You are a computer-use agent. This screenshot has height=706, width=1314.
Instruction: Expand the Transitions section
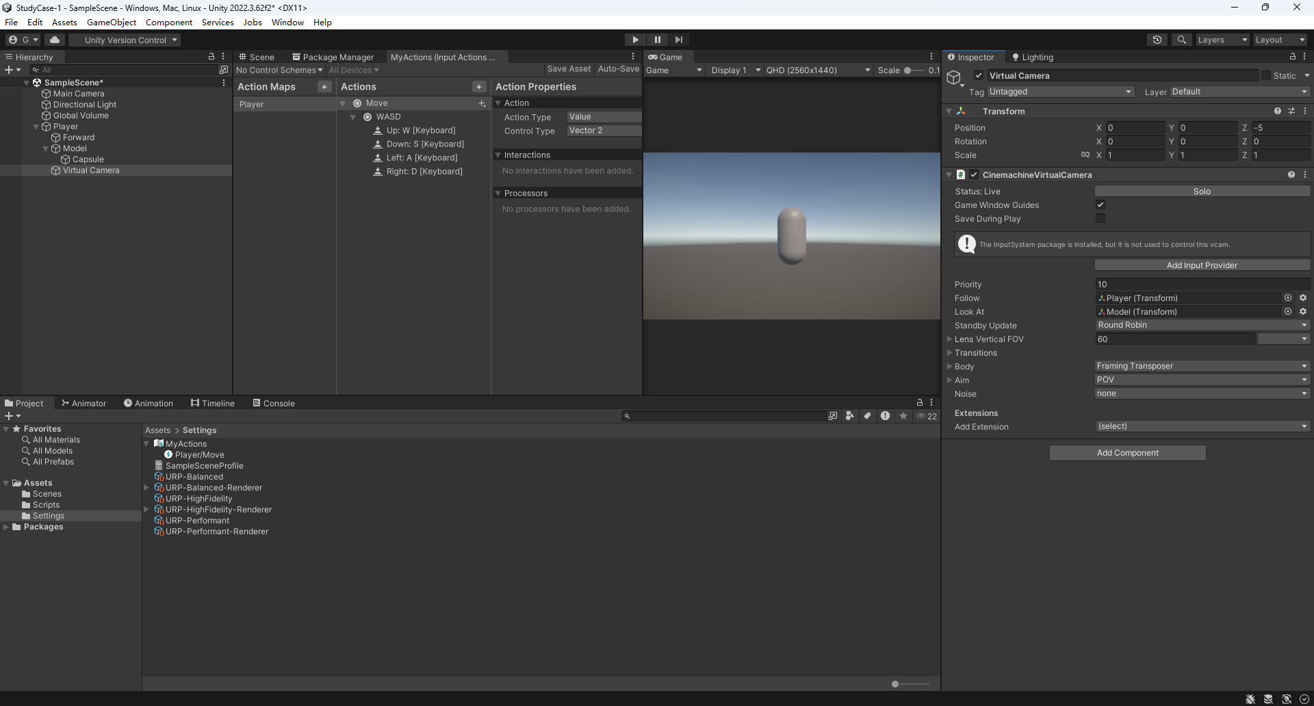pos(950,353)
